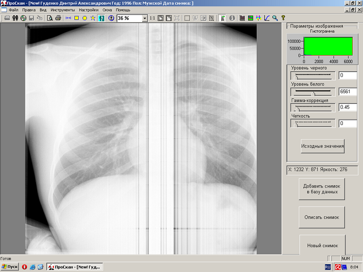The height and width of the screenshot is (272, 363).
Task: Click Добавить снимок в базу данных button
Action: (321, 189)
